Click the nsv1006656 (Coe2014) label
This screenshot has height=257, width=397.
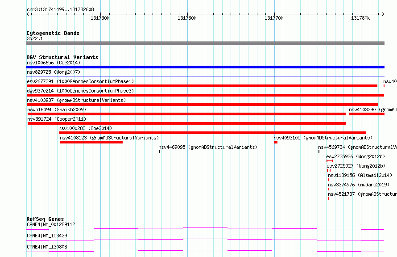tap(54, 63)
